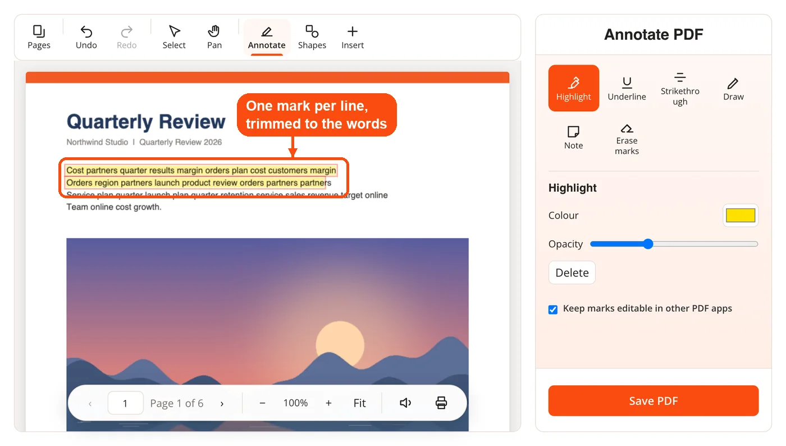The height and width of the screenshot is (446, 786).
Task: Open the yellow highlight colour swatch
Action: coord(741,215)
